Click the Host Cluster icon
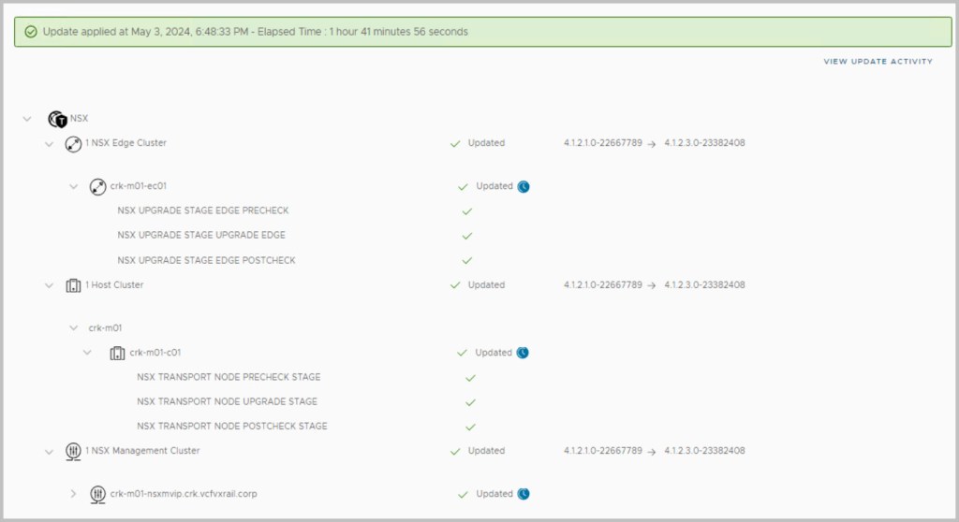This screenshot has width=959, height=522. tap(73, 285)
